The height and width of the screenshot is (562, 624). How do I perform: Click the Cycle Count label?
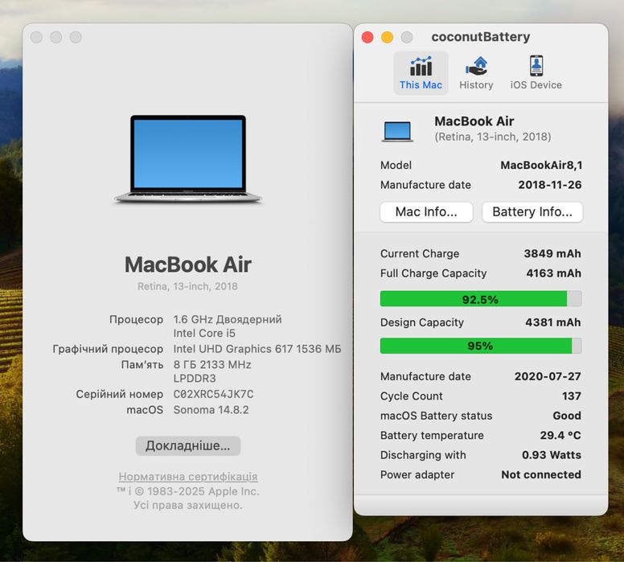tap(411, 396)
